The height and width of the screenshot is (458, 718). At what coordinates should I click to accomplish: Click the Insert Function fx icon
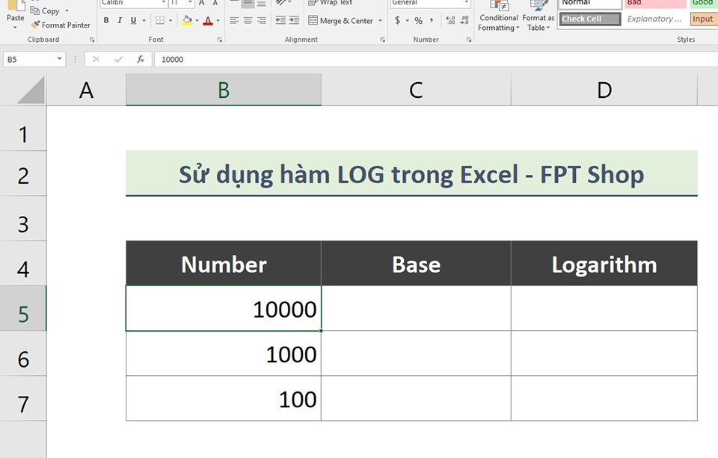141,59
